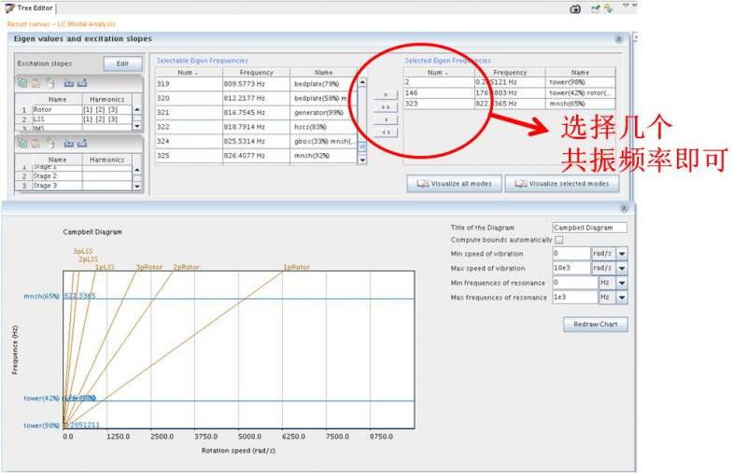Click the Max frequences of resonance field showing 1e3
Screen dimensions: 747x473
tap(575, 298)
